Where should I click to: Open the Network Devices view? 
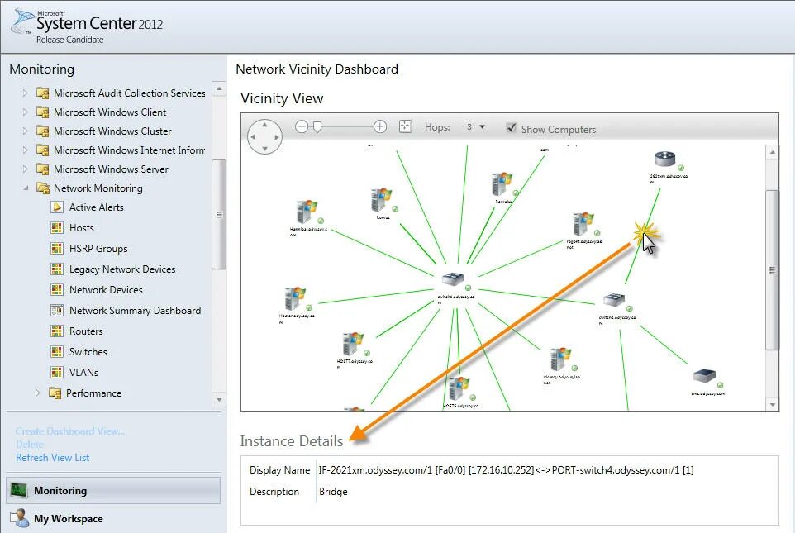pyautogui.click(x=106, y=289)
